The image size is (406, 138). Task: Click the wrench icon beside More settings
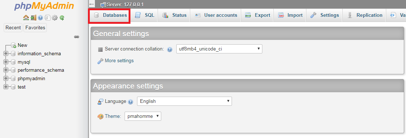click(100, 61)
